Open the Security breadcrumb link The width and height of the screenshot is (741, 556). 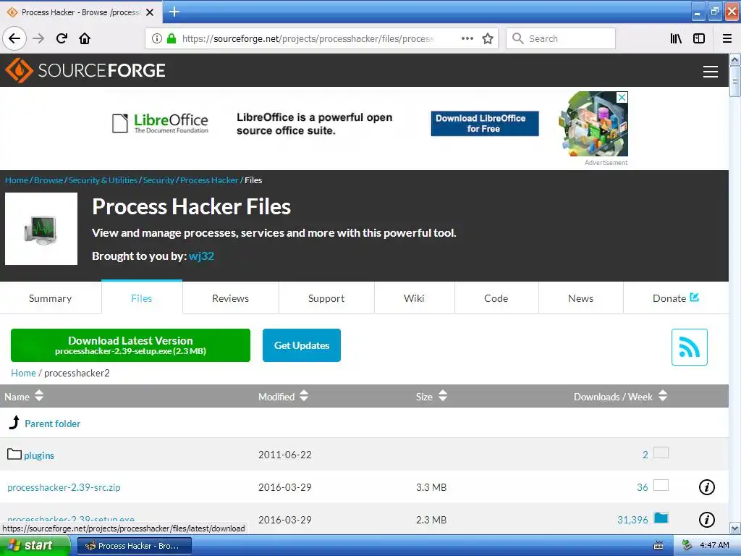(158, 180)
